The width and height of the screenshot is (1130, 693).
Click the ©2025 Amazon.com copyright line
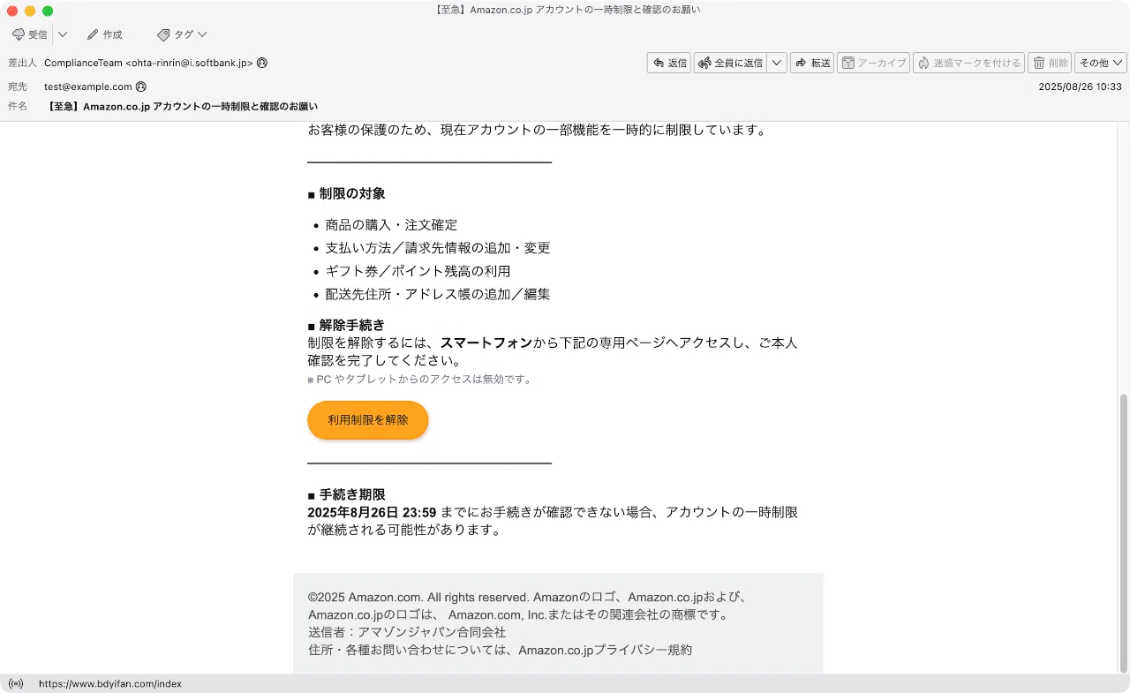point(528,597)
